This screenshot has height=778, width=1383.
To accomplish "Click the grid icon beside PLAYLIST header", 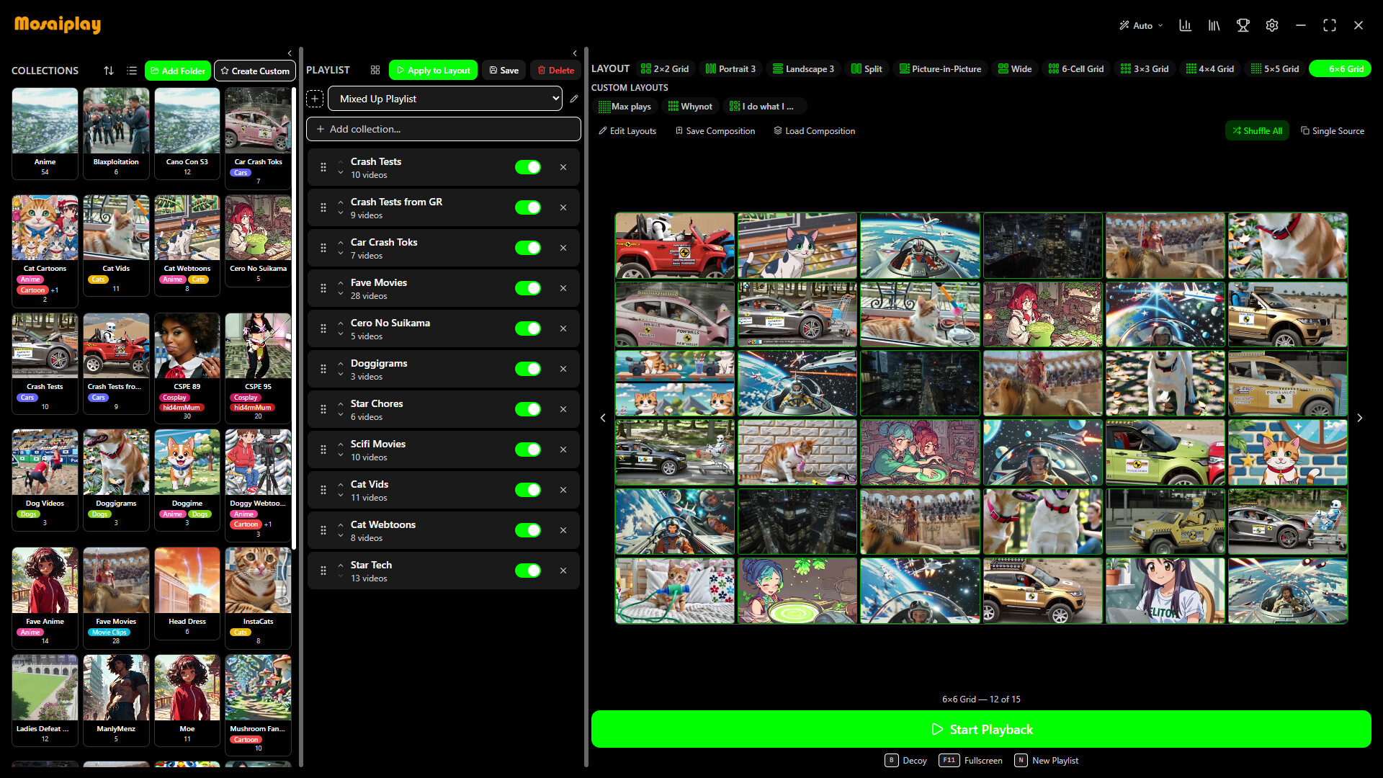I will (x=375, y=70).
